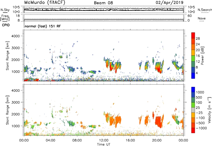The image size is (212, 146).
Task: Click the orange-red echo near 20:30 in the velocity plot
Action: pos(158,122)
